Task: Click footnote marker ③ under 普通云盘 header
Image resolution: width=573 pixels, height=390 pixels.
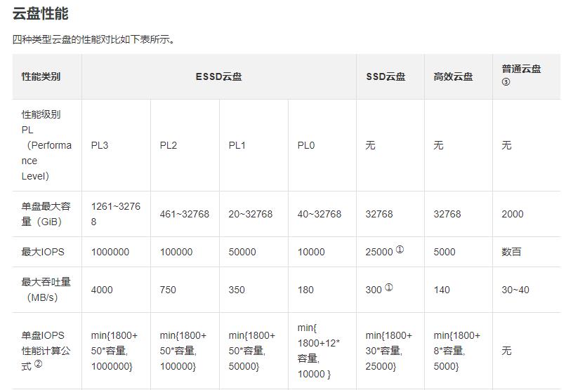Action: (506, 82)
